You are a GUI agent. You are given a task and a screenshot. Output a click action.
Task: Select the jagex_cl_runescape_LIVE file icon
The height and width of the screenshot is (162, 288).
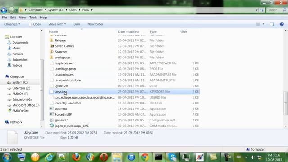(x=52, y=126)
